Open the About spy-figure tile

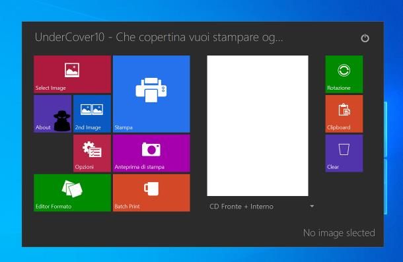point(52,114)
